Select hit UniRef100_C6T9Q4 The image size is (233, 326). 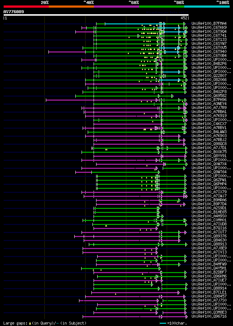point(209,32)
